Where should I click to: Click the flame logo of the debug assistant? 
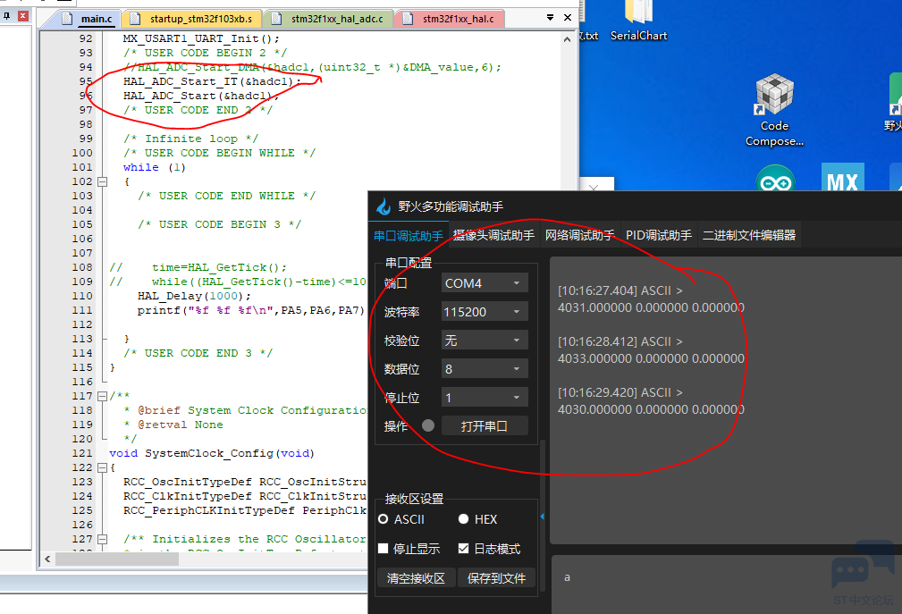[384, 206]
